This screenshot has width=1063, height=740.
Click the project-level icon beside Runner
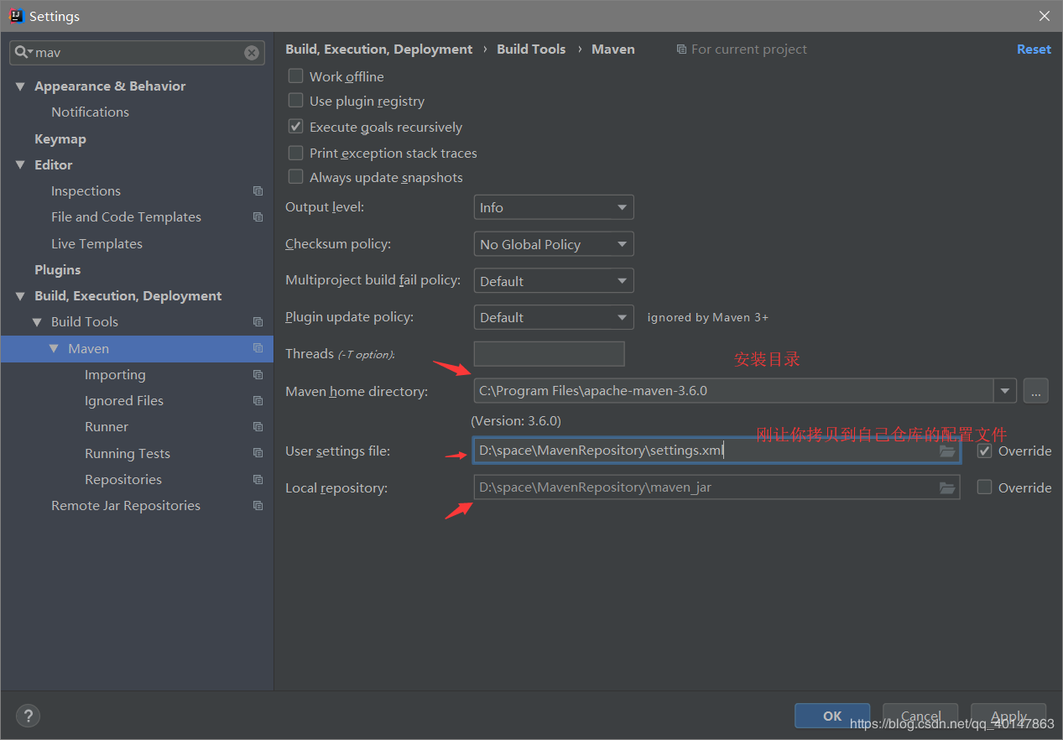point(258,427)
